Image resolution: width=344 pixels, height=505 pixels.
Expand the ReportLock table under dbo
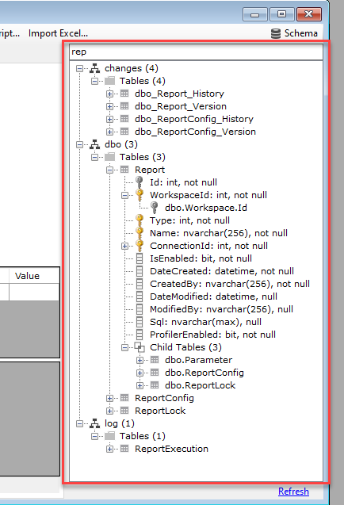pyautogui.click(x=109, y=411)
